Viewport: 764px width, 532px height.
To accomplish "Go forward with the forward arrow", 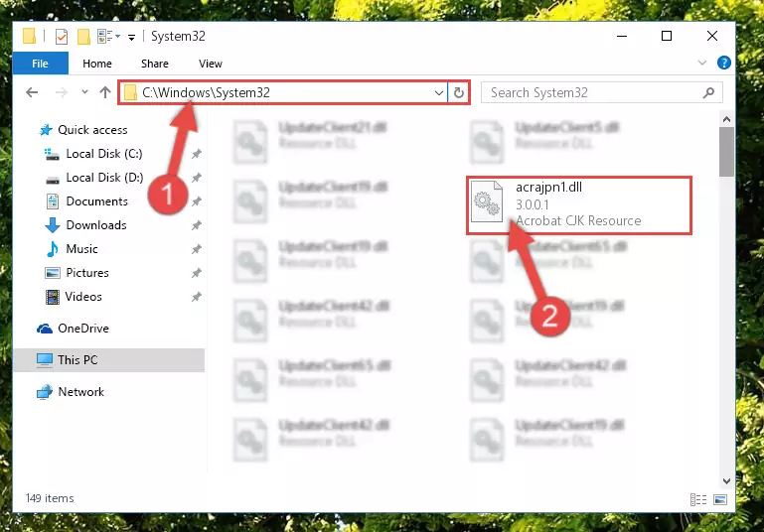I will (62, 92).
